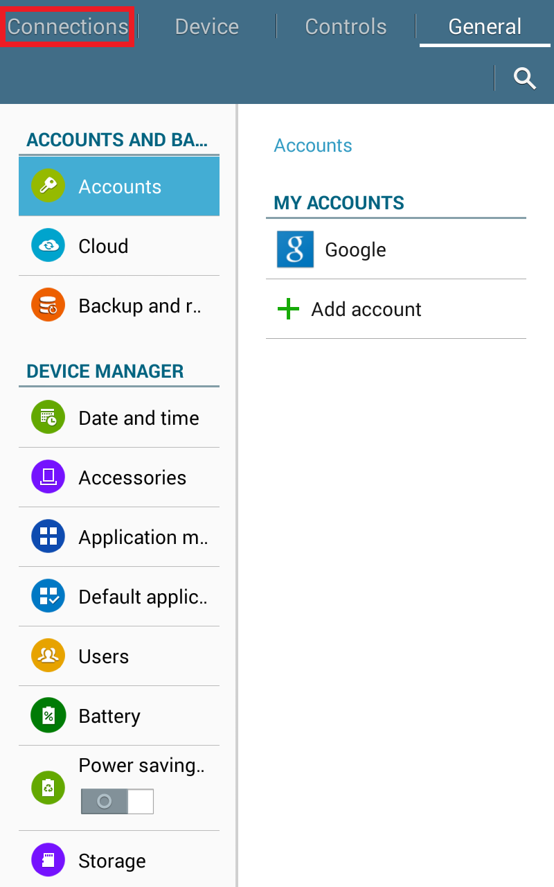Tap the Users icon

pyautogui.click(x=48, y=656)
